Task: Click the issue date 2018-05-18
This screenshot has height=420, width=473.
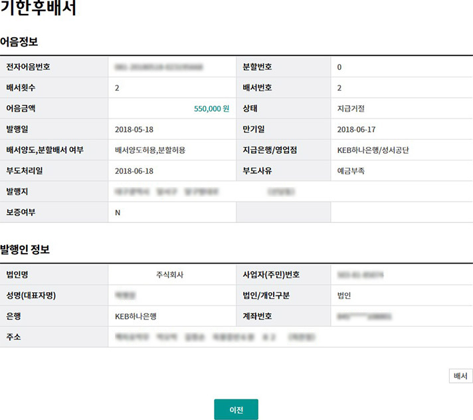Action: click(134, 129)
